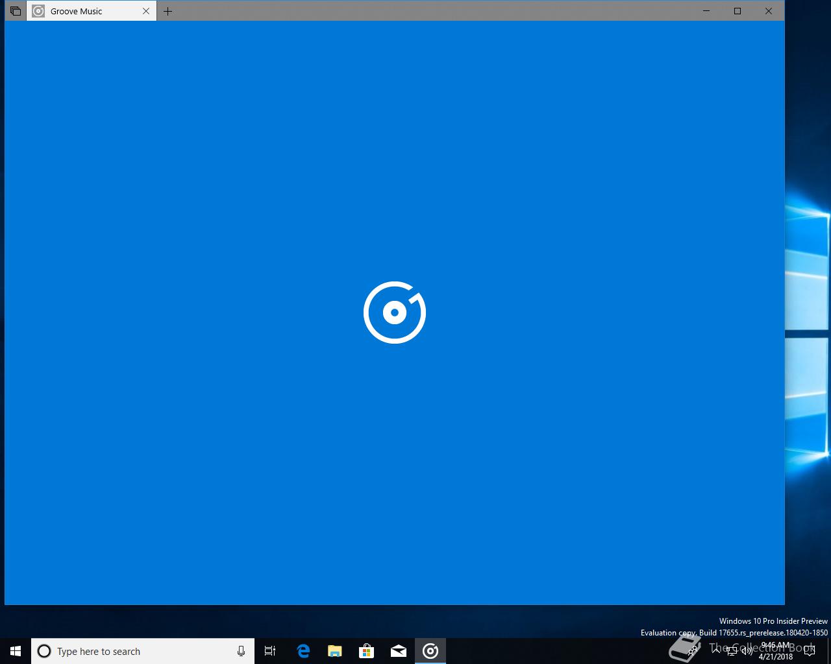Viewport: 831px width, 664px height.
Task: Expand the hidden tray icons chevron
Action: tap(717, 651)
